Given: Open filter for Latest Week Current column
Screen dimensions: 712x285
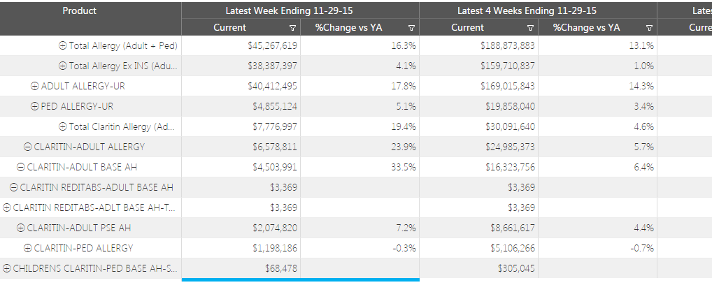Looking at the screenshot, I should pos(292,28).
